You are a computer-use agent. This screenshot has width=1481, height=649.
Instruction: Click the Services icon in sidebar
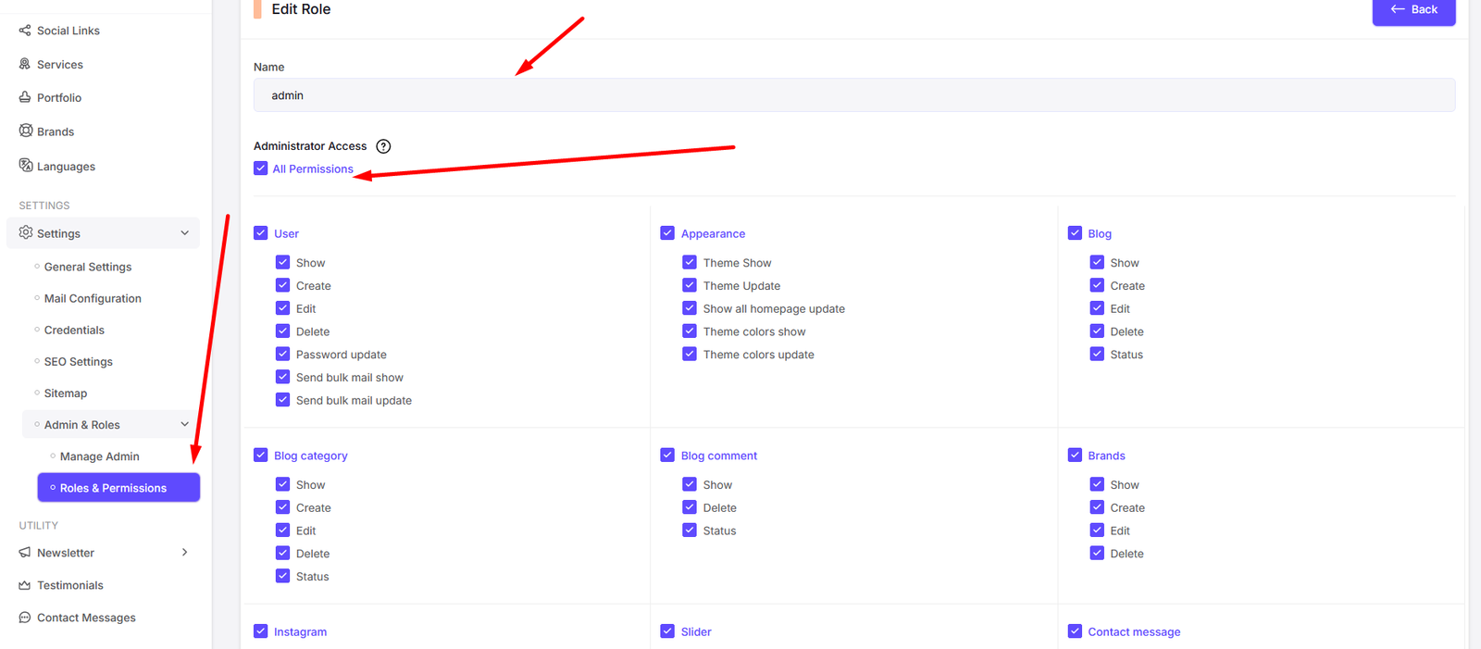point(25,64)
